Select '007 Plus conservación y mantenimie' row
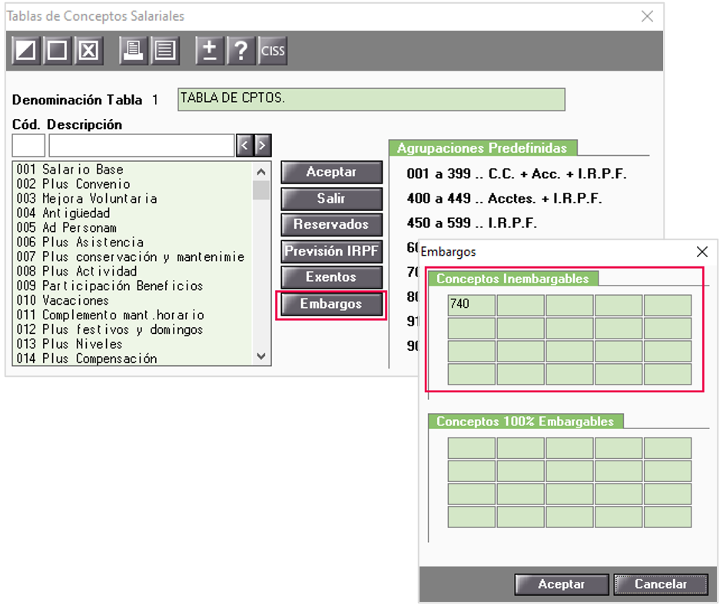Screen dimensions: 723x608 [132, 257]
